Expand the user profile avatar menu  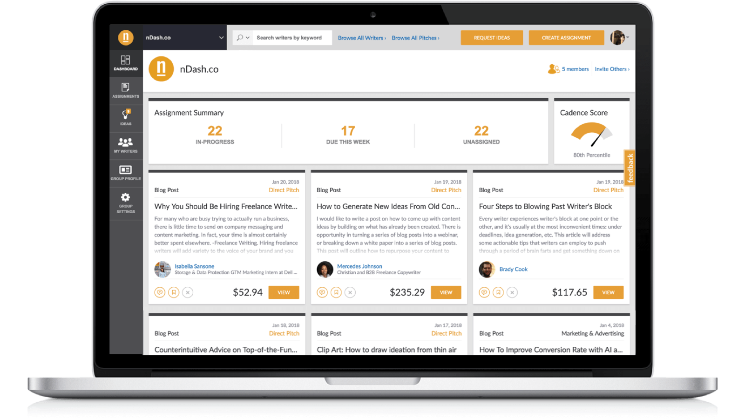[x=619, y=38]
